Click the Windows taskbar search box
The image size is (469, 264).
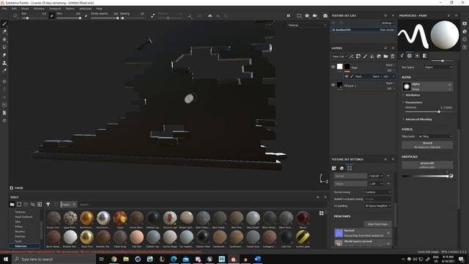[x=53, y=259]
